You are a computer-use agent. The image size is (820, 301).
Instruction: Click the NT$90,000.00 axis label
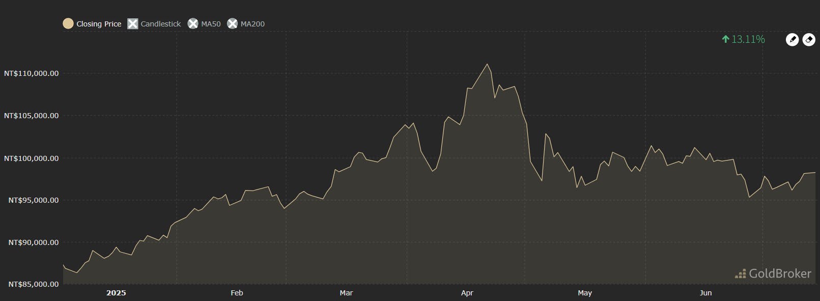click(34, 242)
